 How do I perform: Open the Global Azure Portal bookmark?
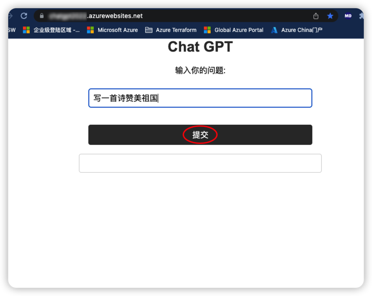click(234, 30)
